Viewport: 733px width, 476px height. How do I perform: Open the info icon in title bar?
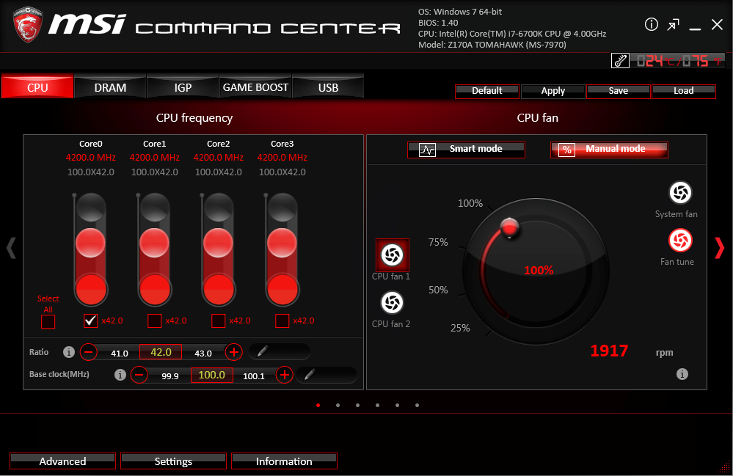(x=652, y=25)
